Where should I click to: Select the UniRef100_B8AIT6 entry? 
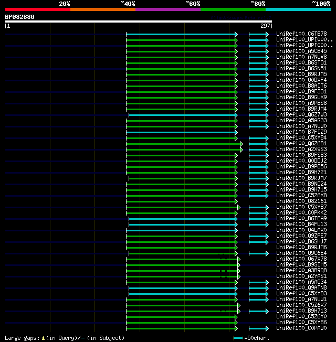[301, 85]
